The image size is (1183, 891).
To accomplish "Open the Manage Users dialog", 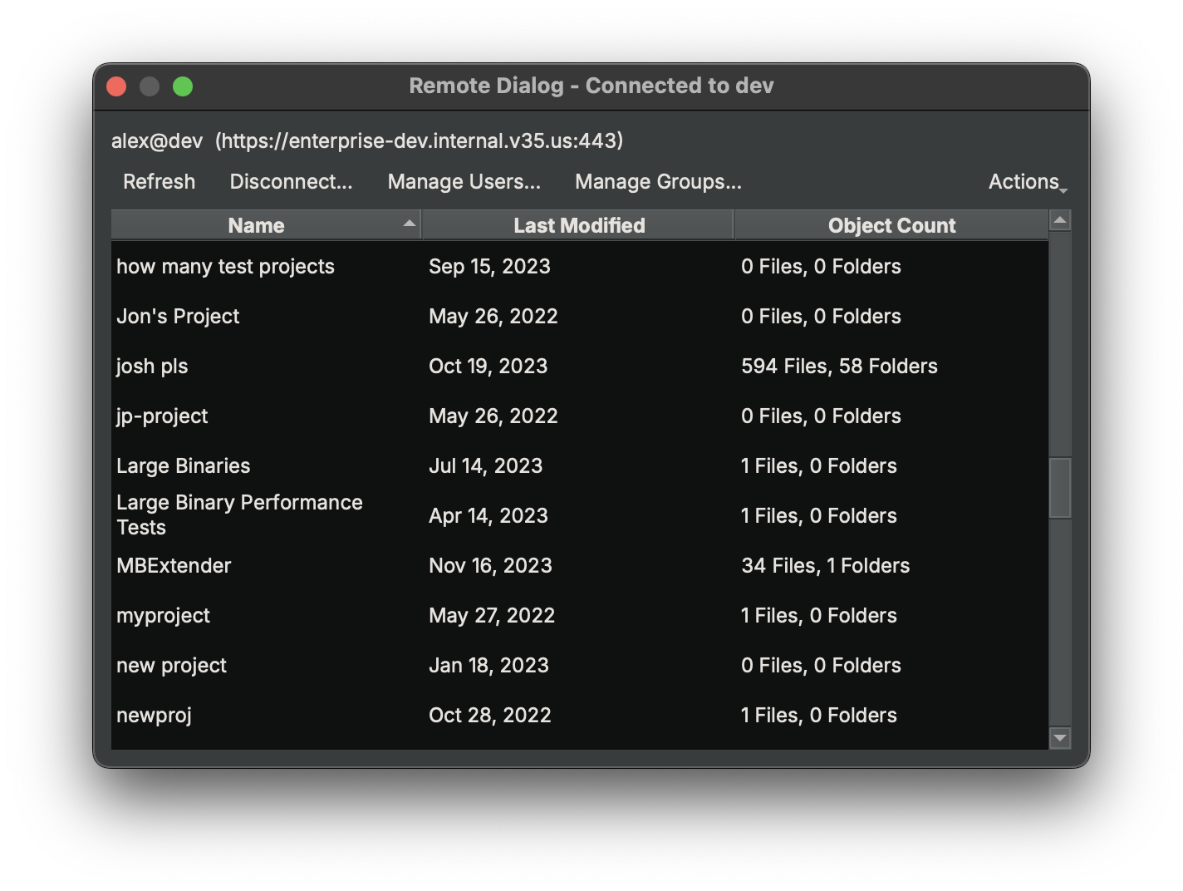I will (464, 181).
